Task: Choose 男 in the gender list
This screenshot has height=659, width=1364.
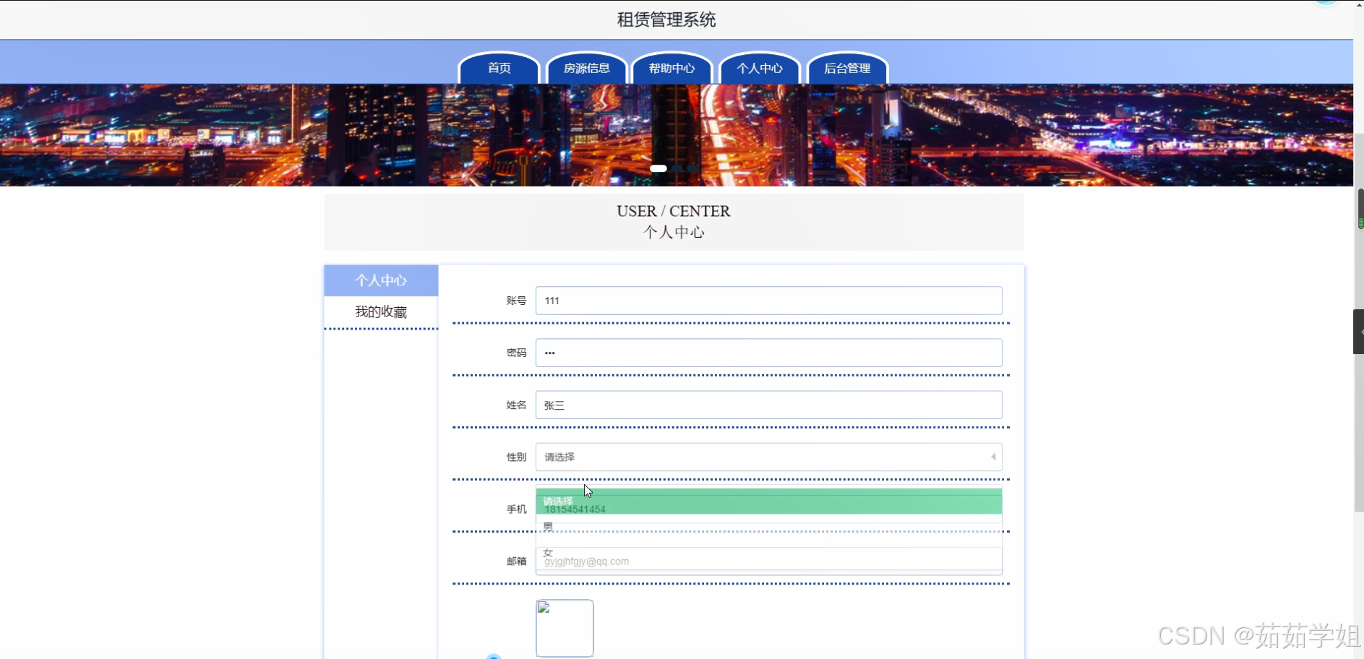Action: (x=768, y=527)
